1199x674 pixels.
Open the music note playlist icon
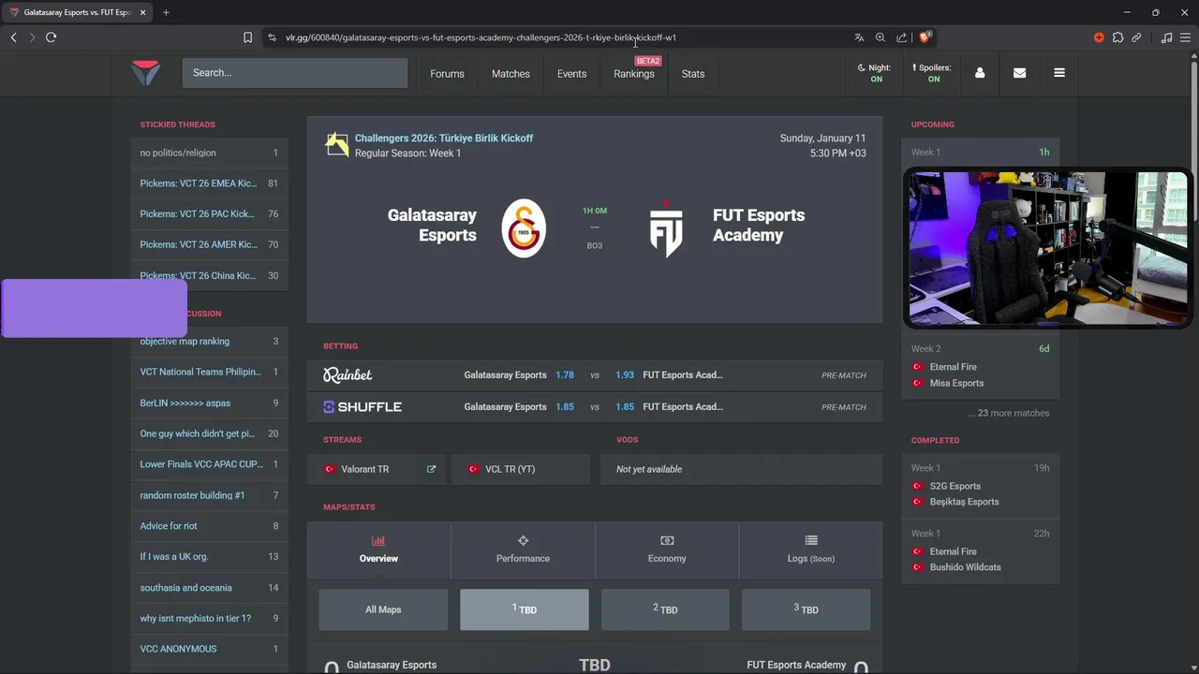1166,37
